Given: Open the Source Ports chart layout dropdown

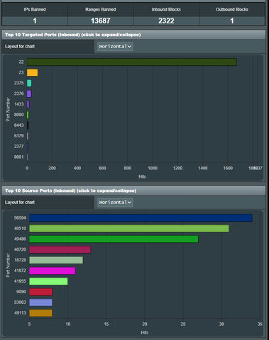Looking at the screenshot, I should point(115,203).
